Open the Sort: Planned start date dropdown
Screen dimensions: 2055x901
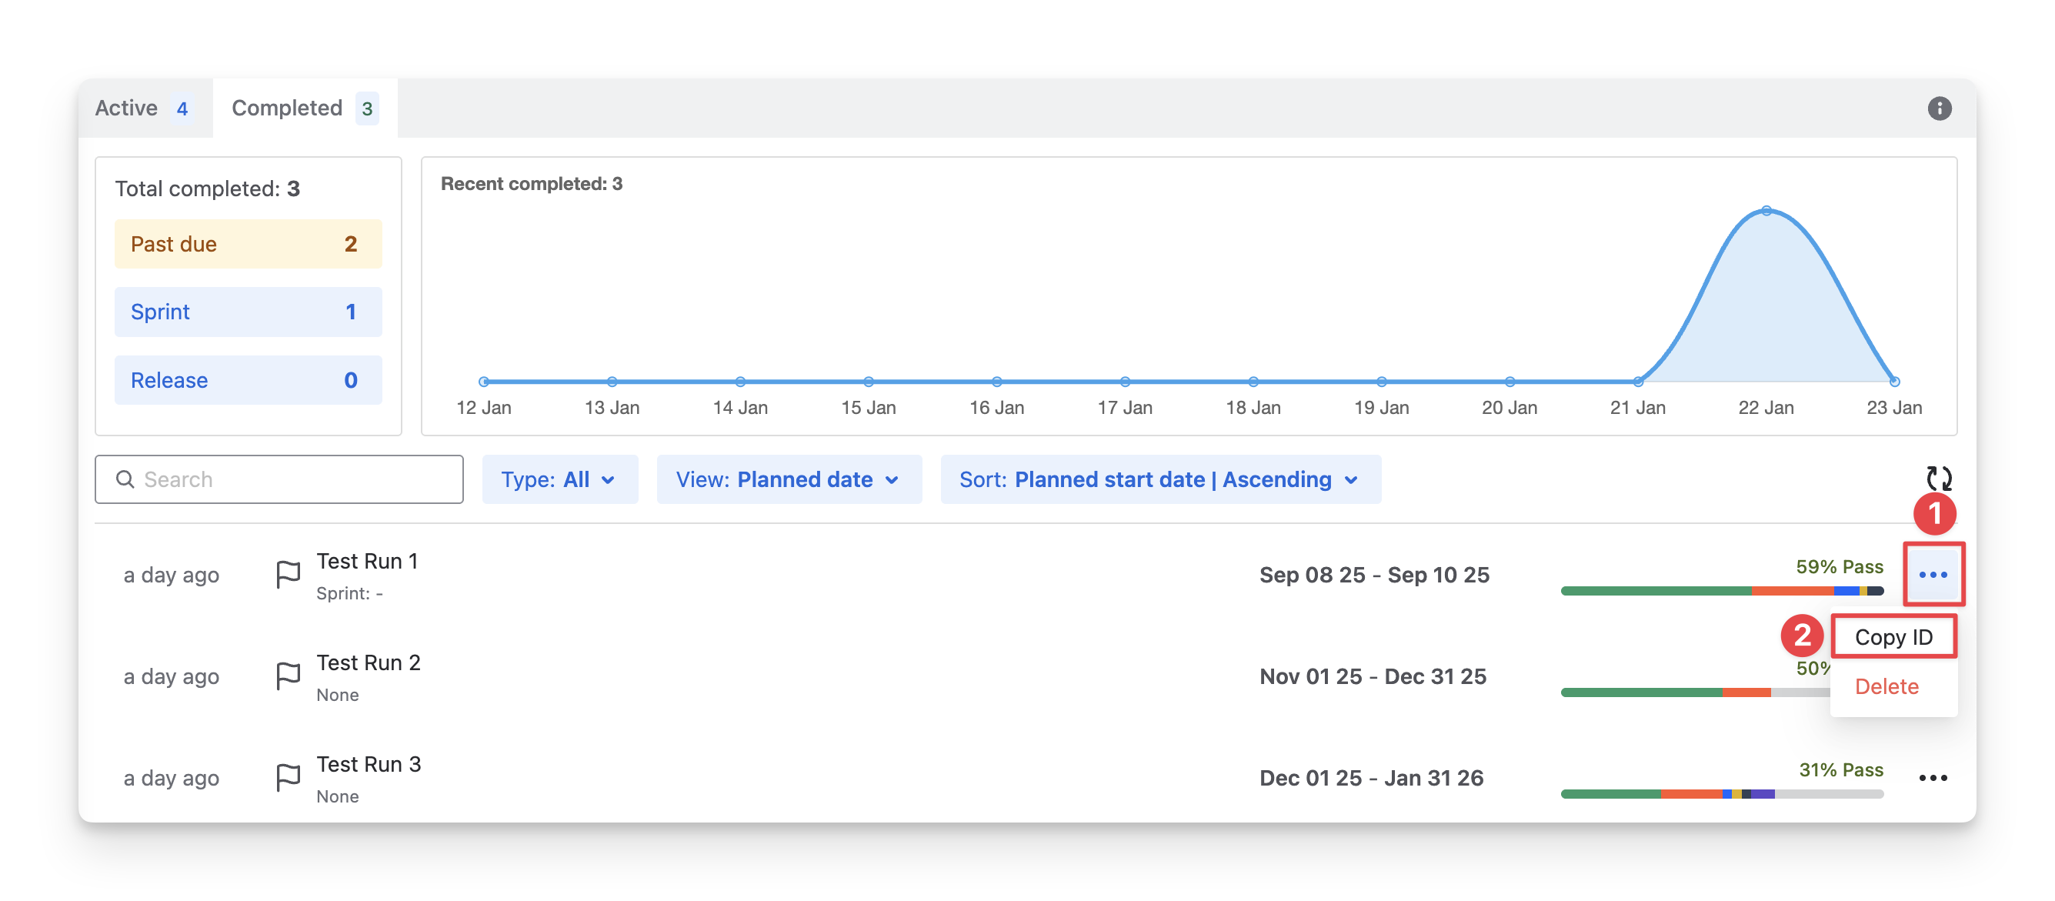click(x=1160, y=479)
